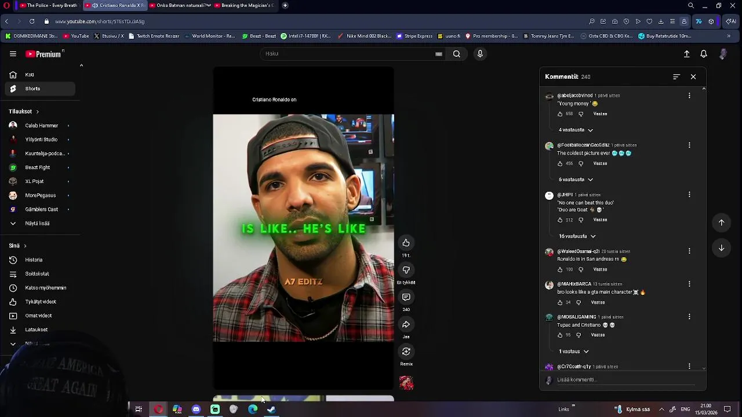Open Discord from the taskbar
Image resolution: width=742 pixels, height=417 pixels.
click(196, 409)
